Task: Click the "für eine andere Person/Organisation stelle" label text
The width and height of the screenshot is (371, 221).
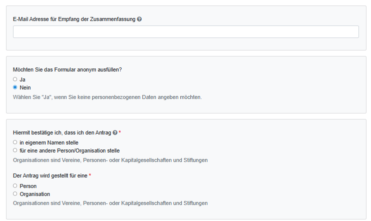Action: (x=70, y=150)
